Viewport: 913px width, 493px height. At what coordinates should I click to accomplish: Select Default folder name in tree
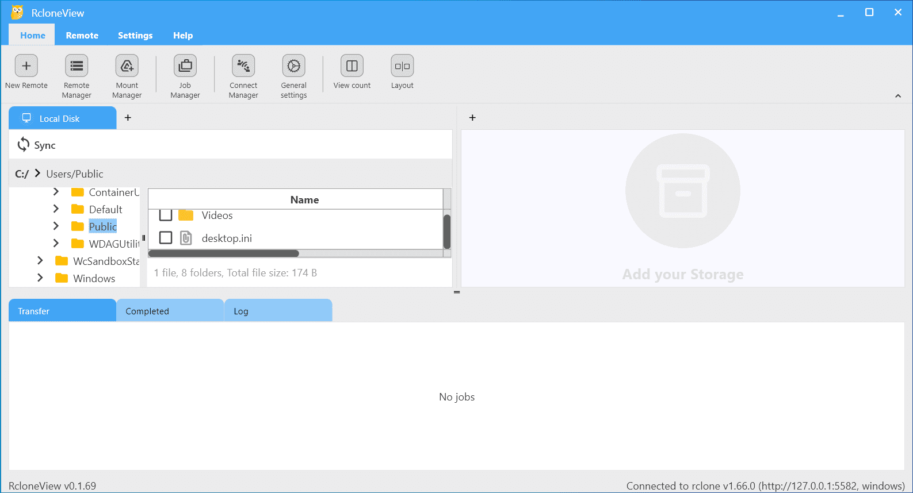106,210
